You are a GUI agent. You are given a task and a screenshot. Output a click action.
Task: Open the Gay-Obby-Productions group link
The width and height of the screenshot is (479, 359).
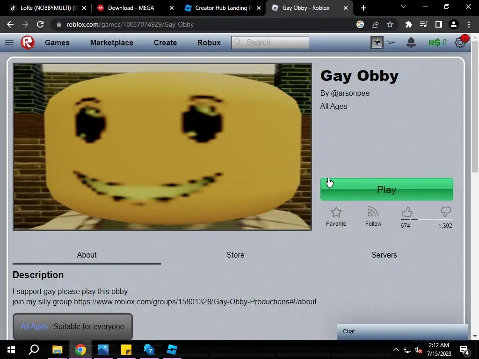(195, 302)
